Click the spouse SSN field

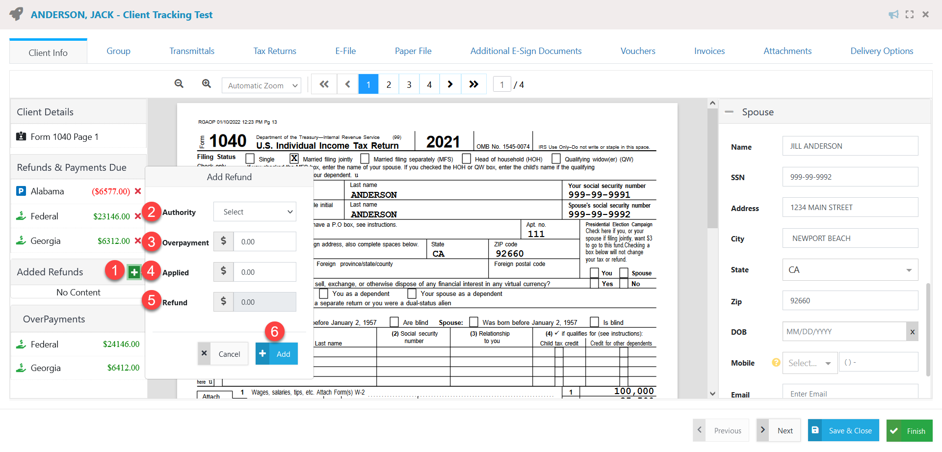point(850,177)
